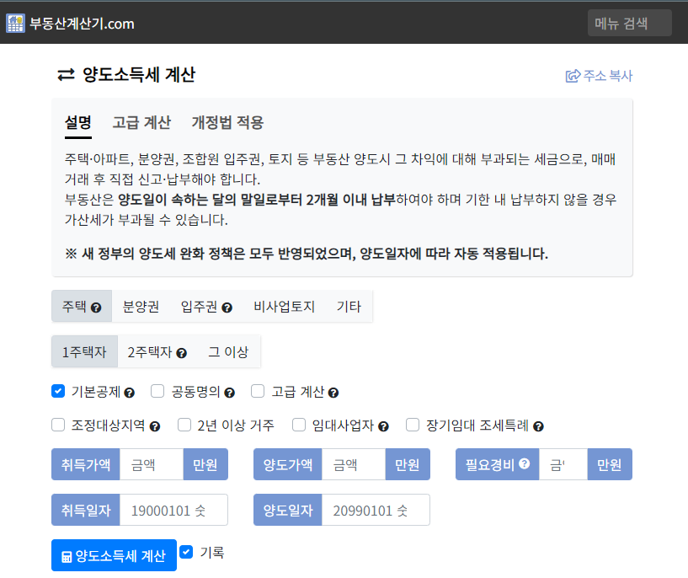Check the 2년 이상 거주 checkbox

[x=184, y=425]
